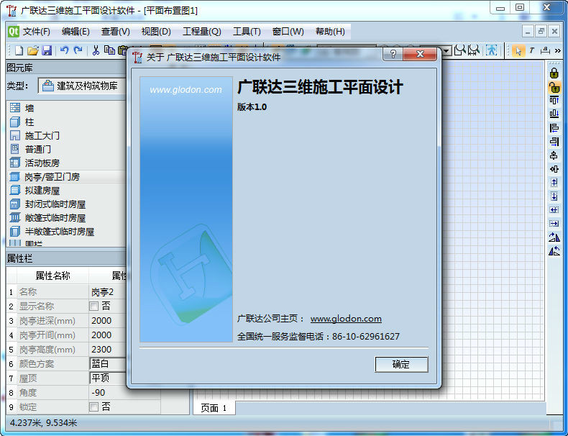Align selected elements to right

click(x=554, y=142)
